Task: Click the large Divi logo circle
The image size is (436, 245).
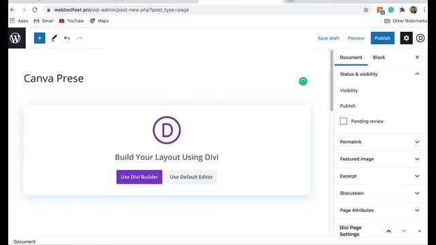Action: pos(166,130)
